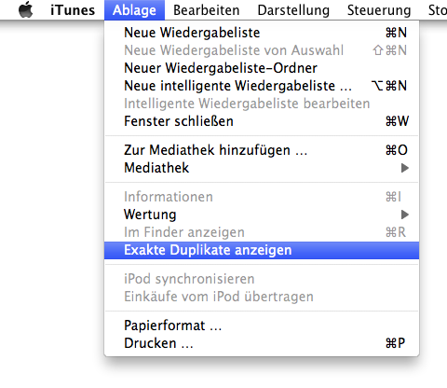
Task: Click the Informationen menu entry
Action: coord(262,197)
